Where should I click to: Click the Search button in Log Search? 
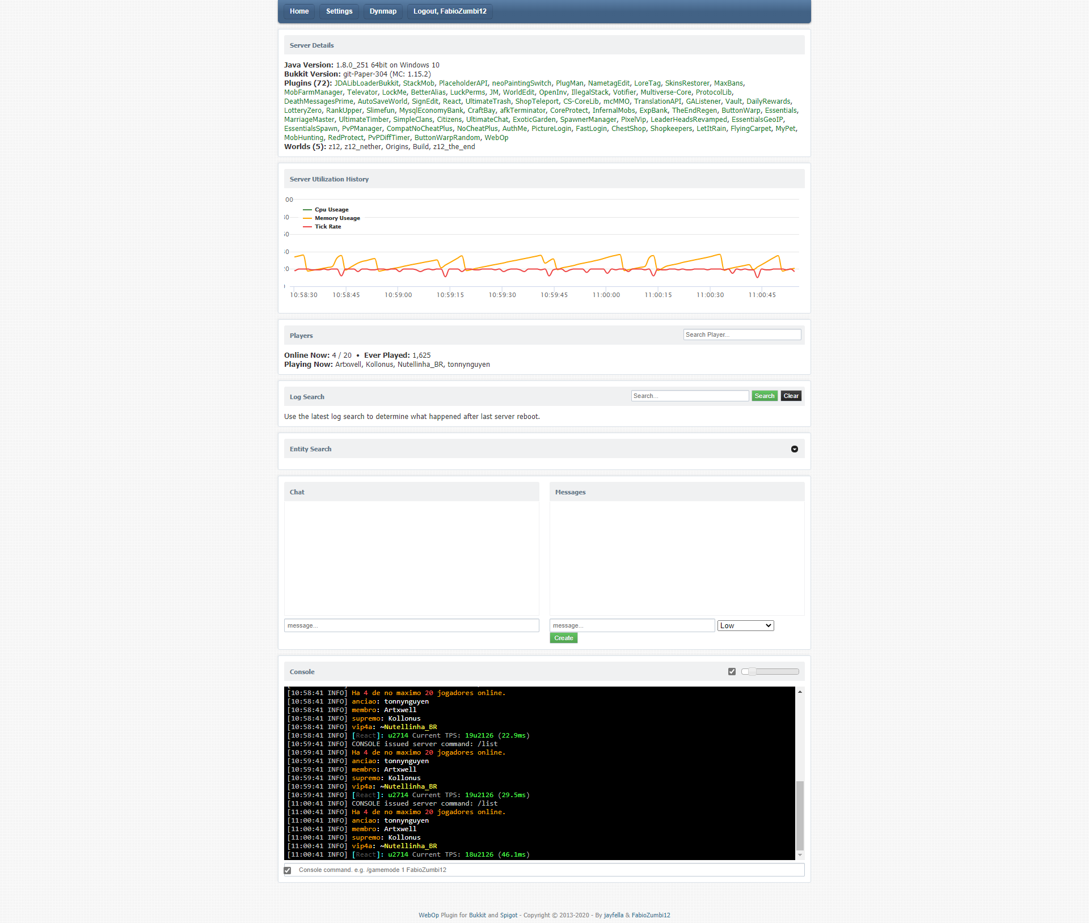point(763,396)
